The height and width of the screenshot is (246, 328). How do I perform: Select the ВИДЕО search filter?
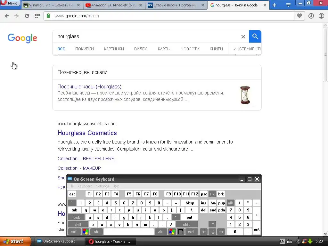coord(141,49)
